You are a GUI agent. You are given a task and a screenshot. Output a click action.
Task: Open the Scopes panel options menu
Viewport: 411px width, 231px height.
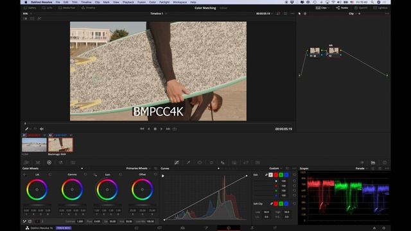click(387, 168)
